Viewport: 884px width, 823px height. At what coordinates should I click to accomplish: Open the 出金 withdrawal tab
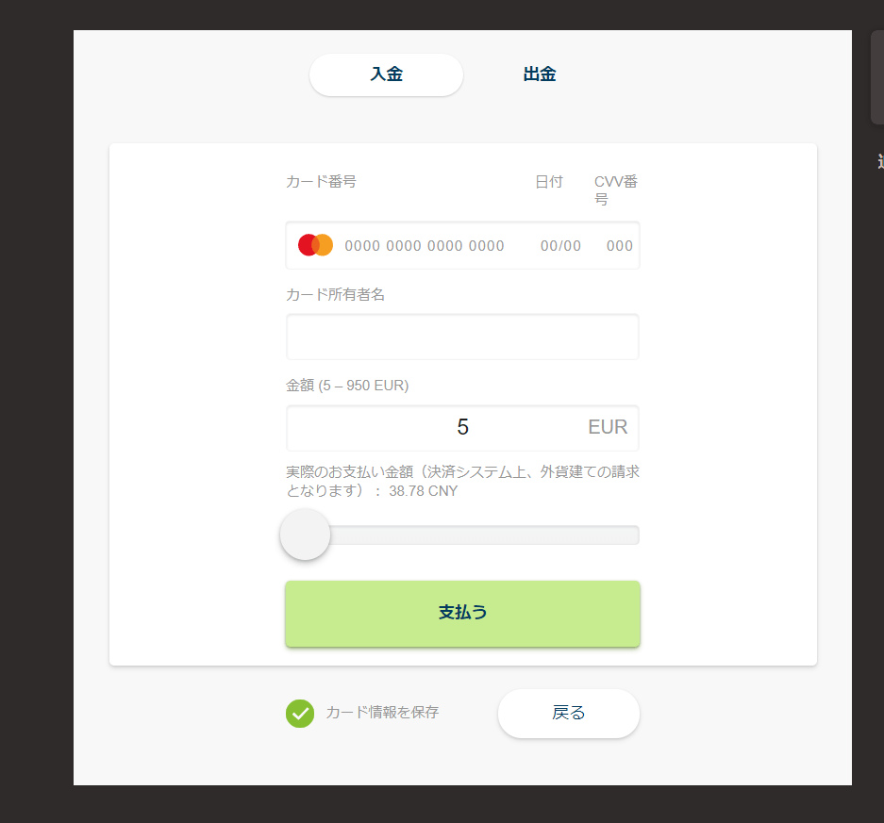pyautogui.click(x=540, y=74)
